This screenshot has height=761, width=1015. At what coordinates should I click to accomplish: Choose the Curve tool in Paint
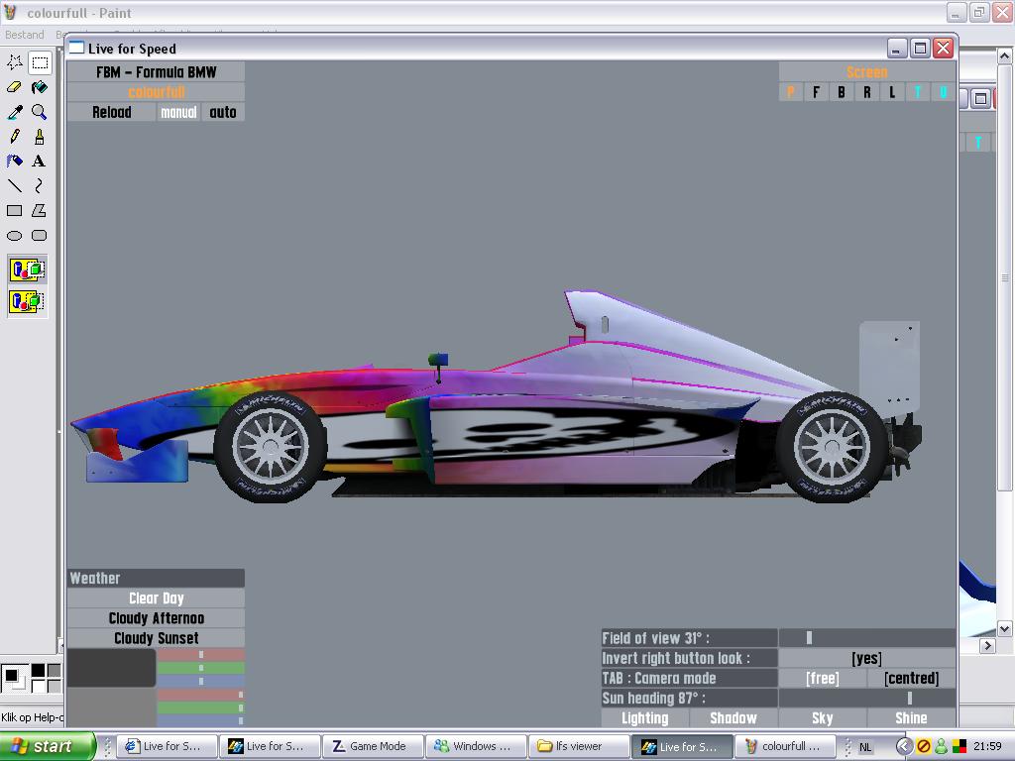click(40, 185)
